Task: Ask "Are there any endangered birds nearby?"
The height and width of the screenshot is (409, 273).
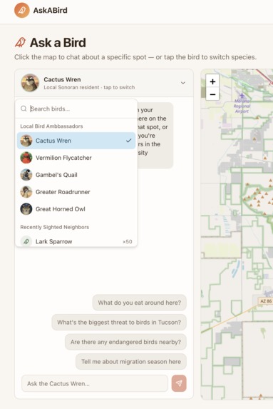Action: click(x=125, y=342)
